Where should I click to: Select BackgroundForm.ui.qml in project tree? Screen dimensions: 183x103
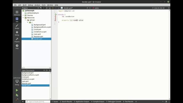point(42,27)
